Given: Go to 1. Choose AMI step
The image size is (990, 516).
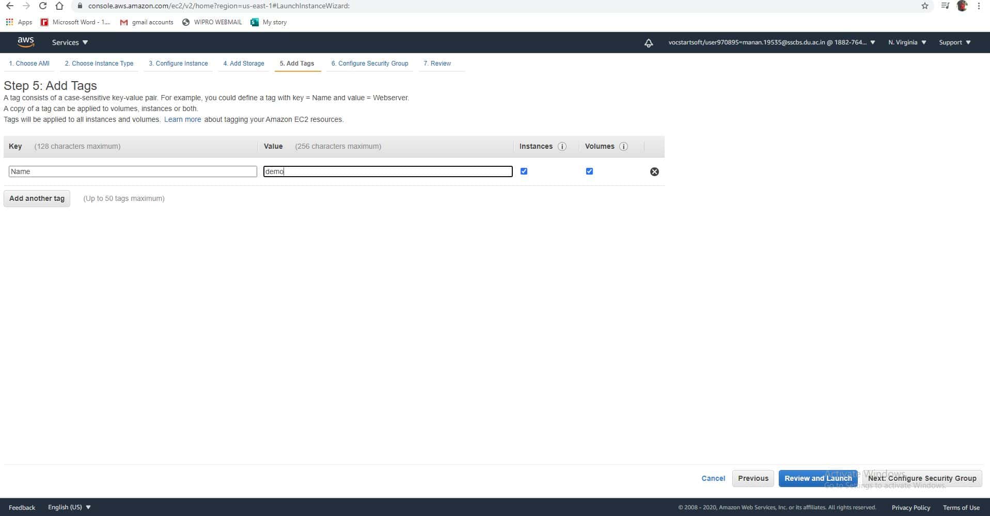Looking at the screenshot, I should tap(29, 64).
